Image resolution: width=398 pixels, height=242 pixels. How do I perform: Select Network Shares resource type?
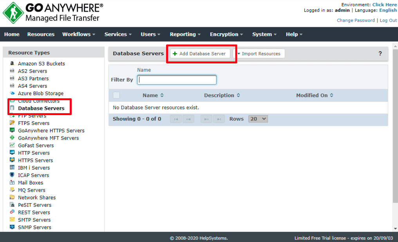[37, 197]
